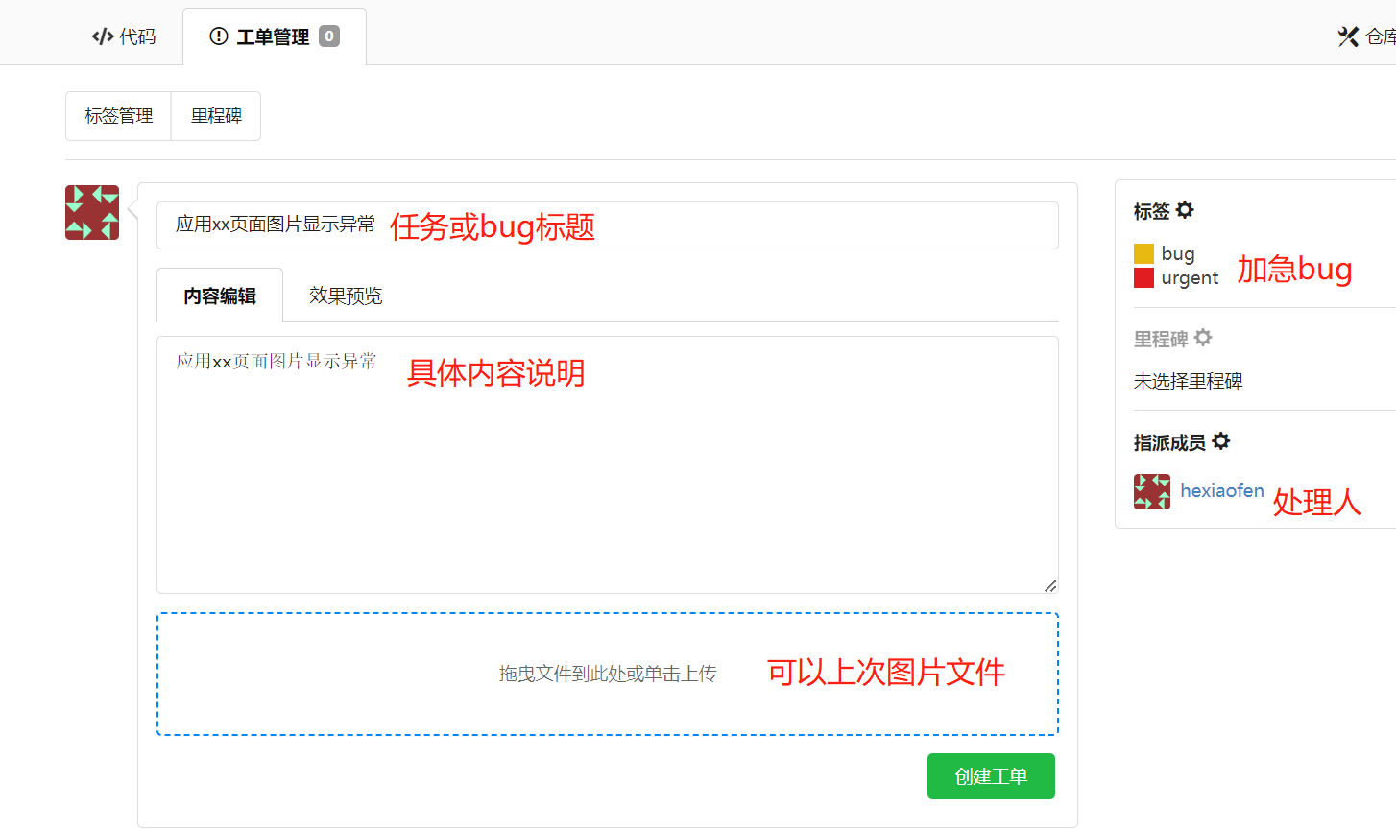This screenshot has height=829, width=1396.
Task: Click the 创建工单 button
Action: click(991, 776)
